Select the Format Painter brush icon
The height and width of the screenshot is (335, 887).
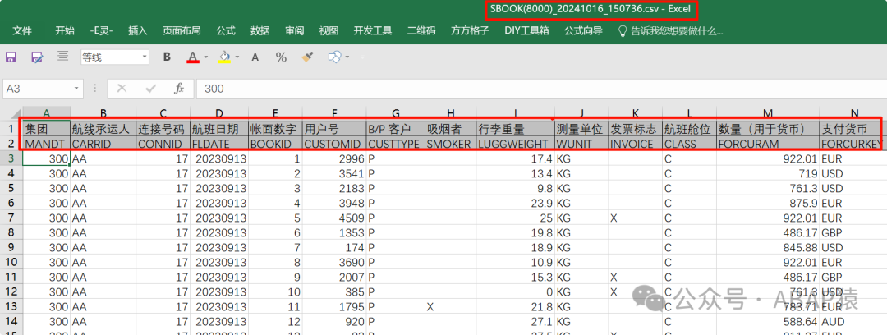point(307,57)
